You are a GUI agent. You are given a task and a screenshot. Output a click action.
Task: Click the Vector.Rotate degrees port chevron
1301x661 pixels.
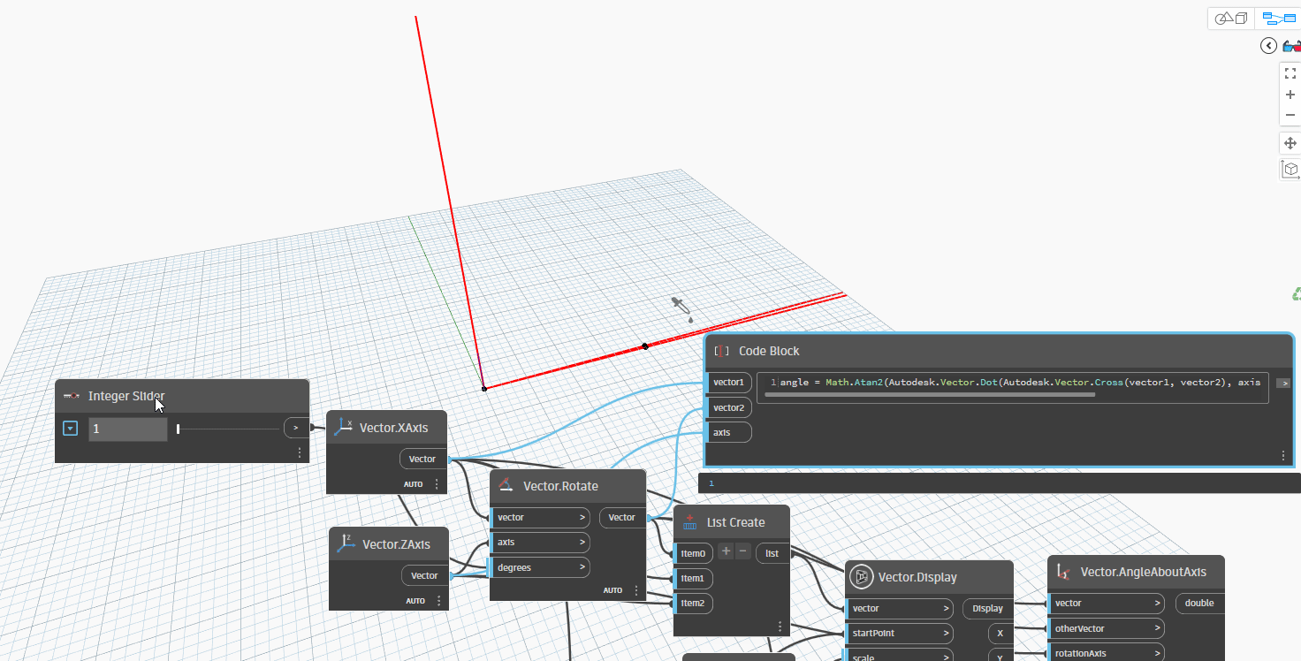[582, 567]
